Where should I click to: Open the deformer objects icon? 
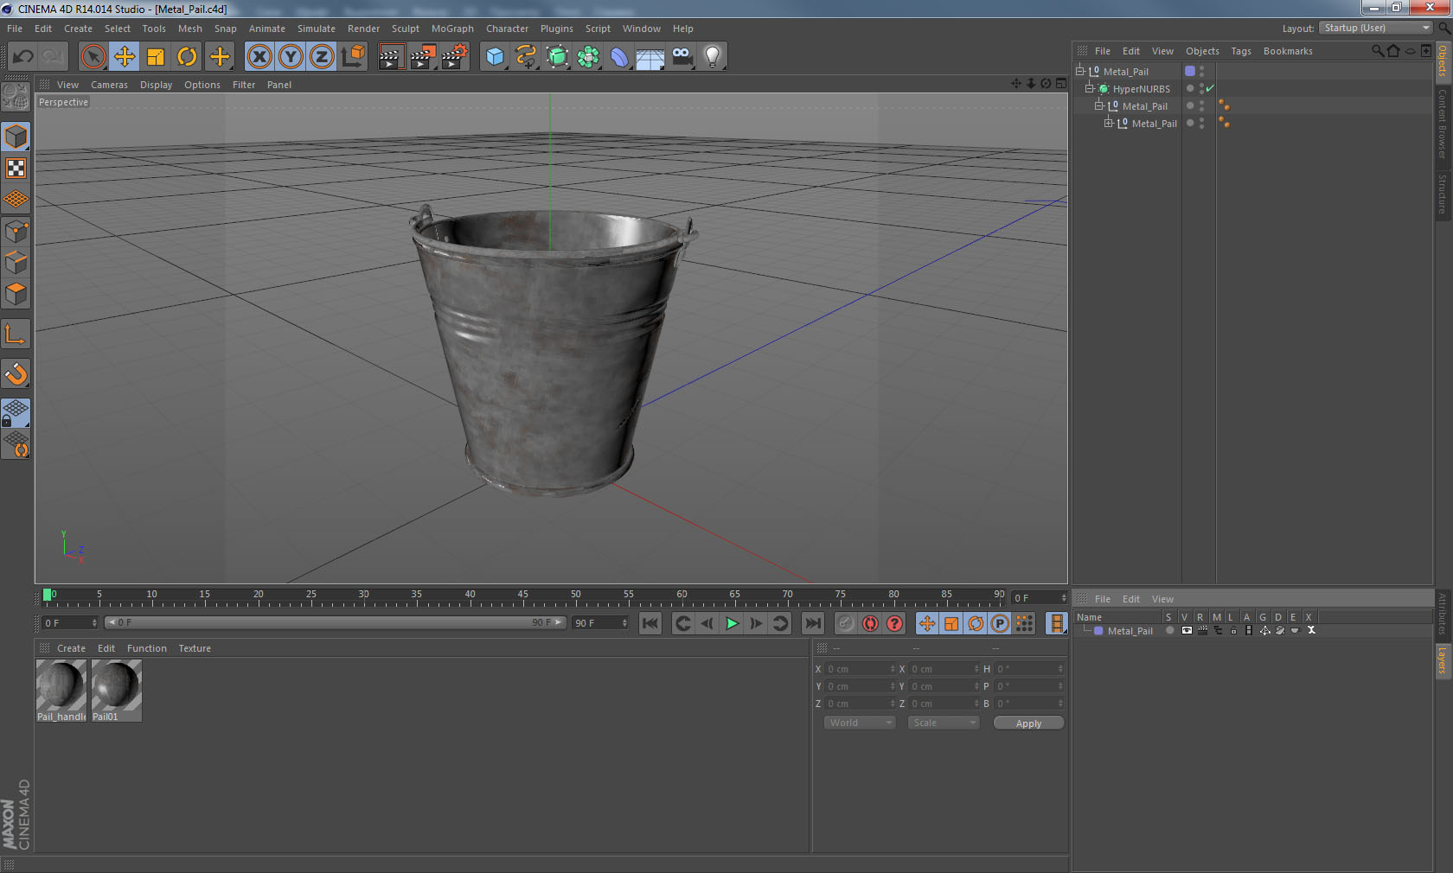619,57
